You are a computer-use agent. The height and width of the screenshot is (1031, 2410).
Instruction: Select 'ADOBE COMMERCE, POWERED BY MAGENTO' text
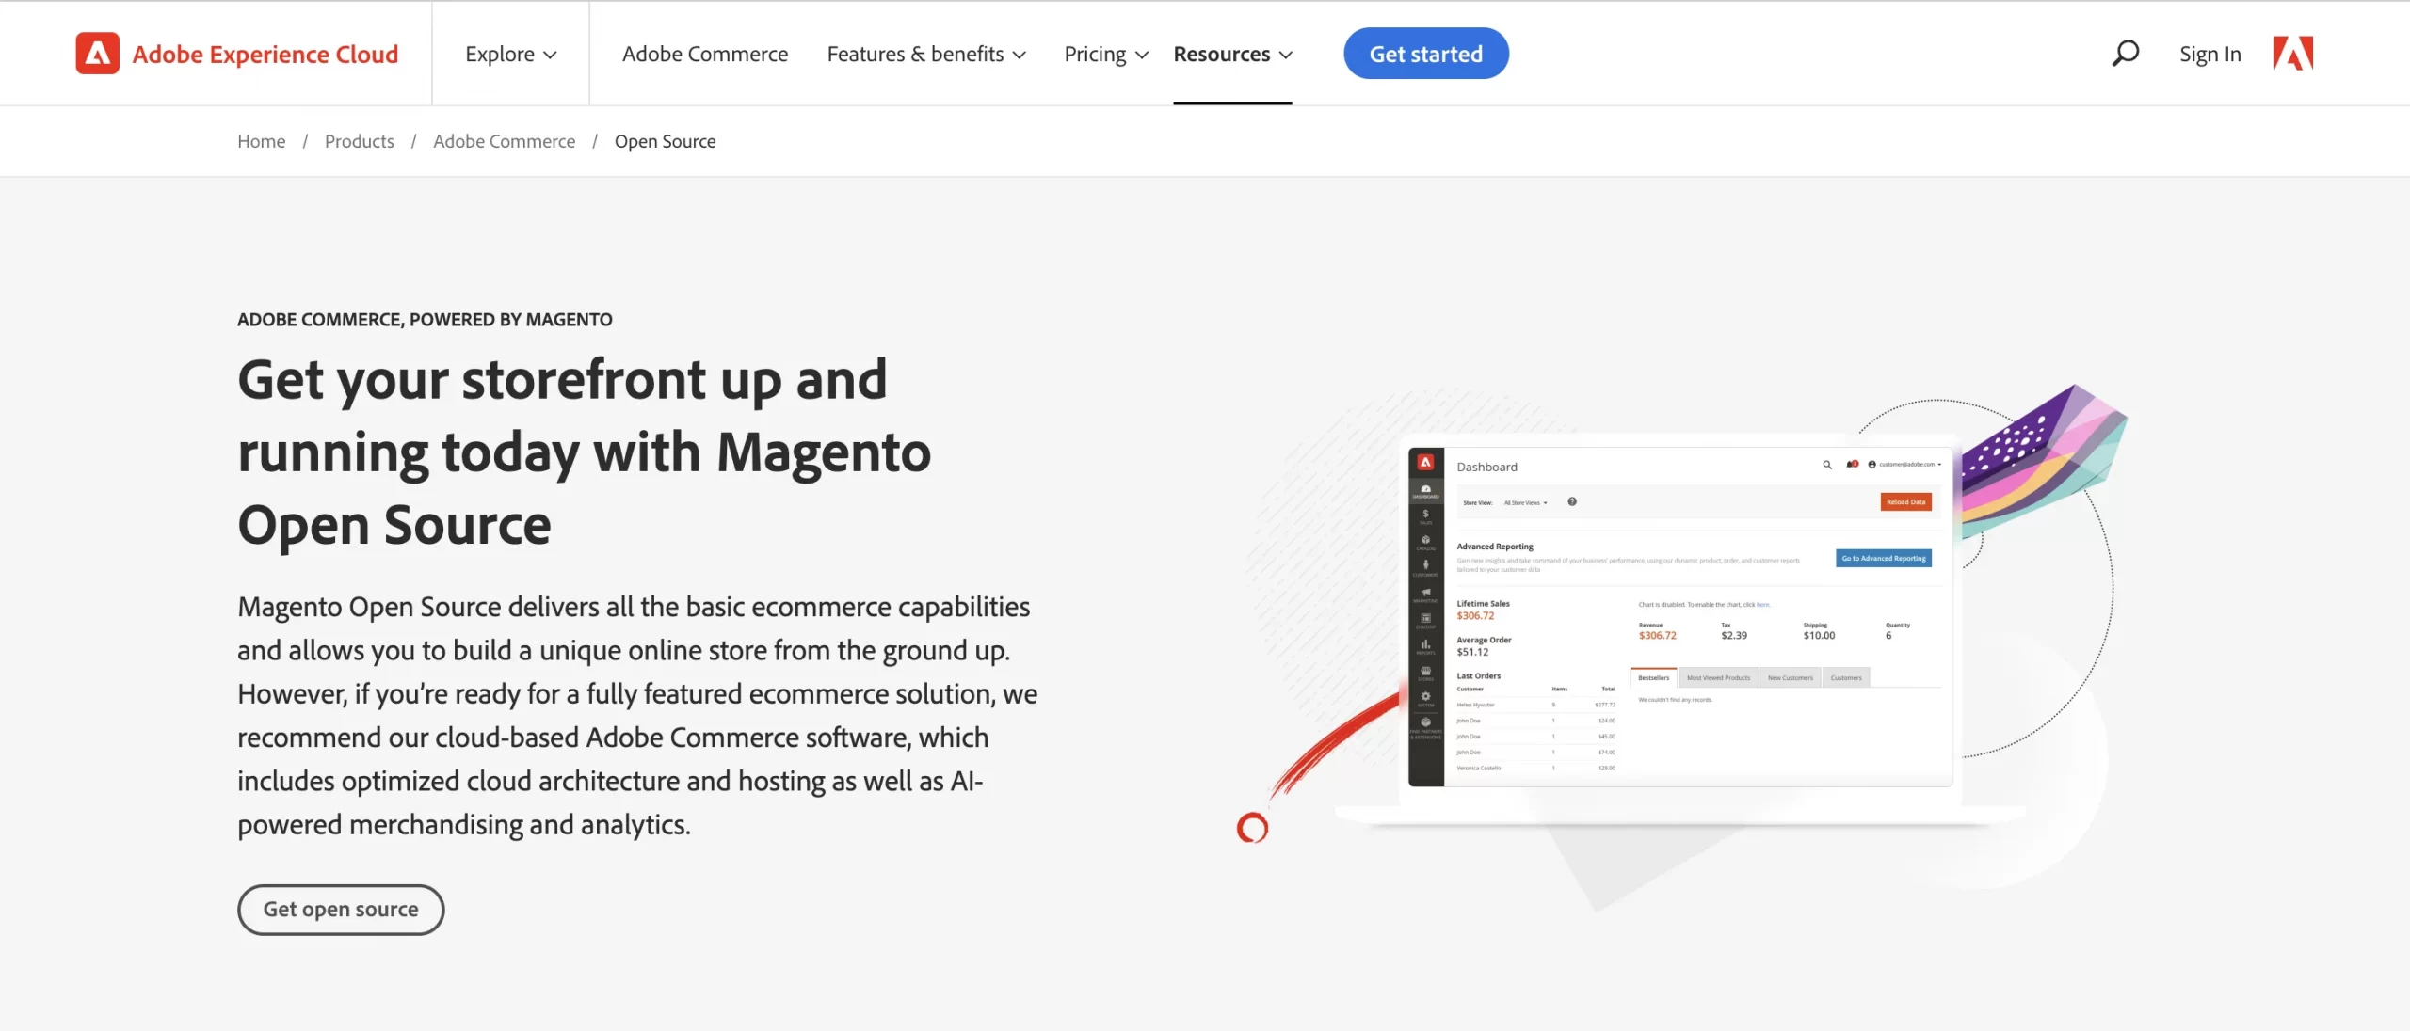(425, 319)
